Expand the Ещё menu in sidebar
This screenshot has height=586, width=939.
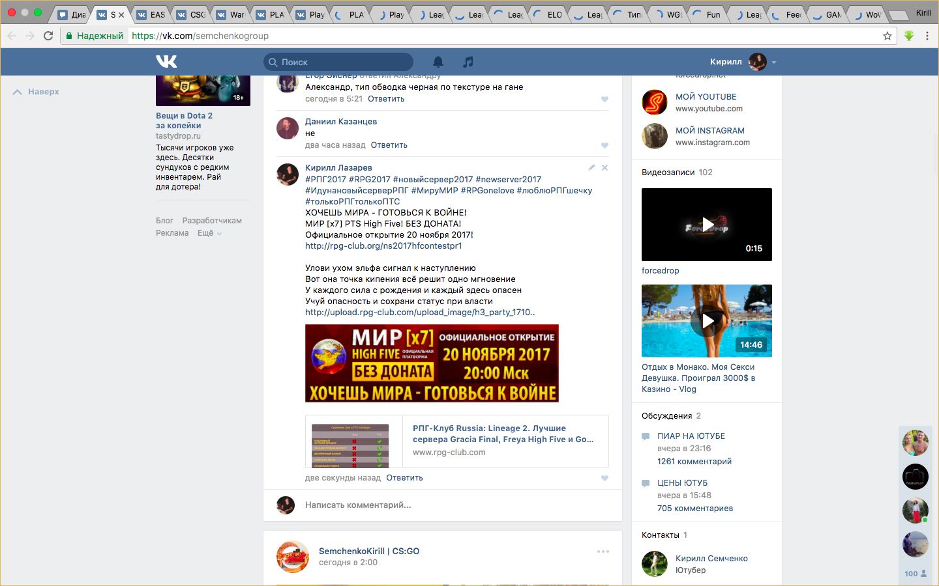pos(209,233)
